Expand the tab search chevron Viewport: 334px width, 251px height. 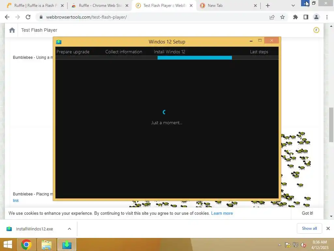tap(293, 6)
